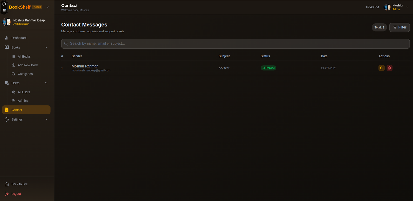Viewport: 413px width, 201px height.
Task: Expand the Settings section chevron
Action: (46, 119)
